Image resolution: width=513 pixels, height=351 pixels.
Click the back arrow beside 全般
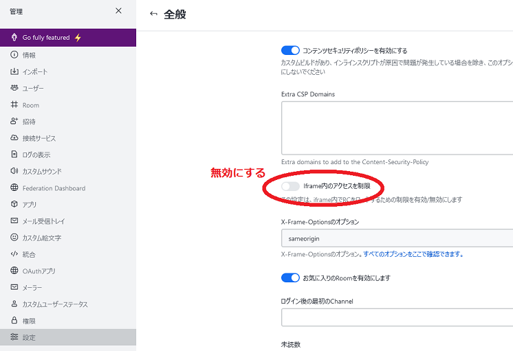click(x=153, y=14)
